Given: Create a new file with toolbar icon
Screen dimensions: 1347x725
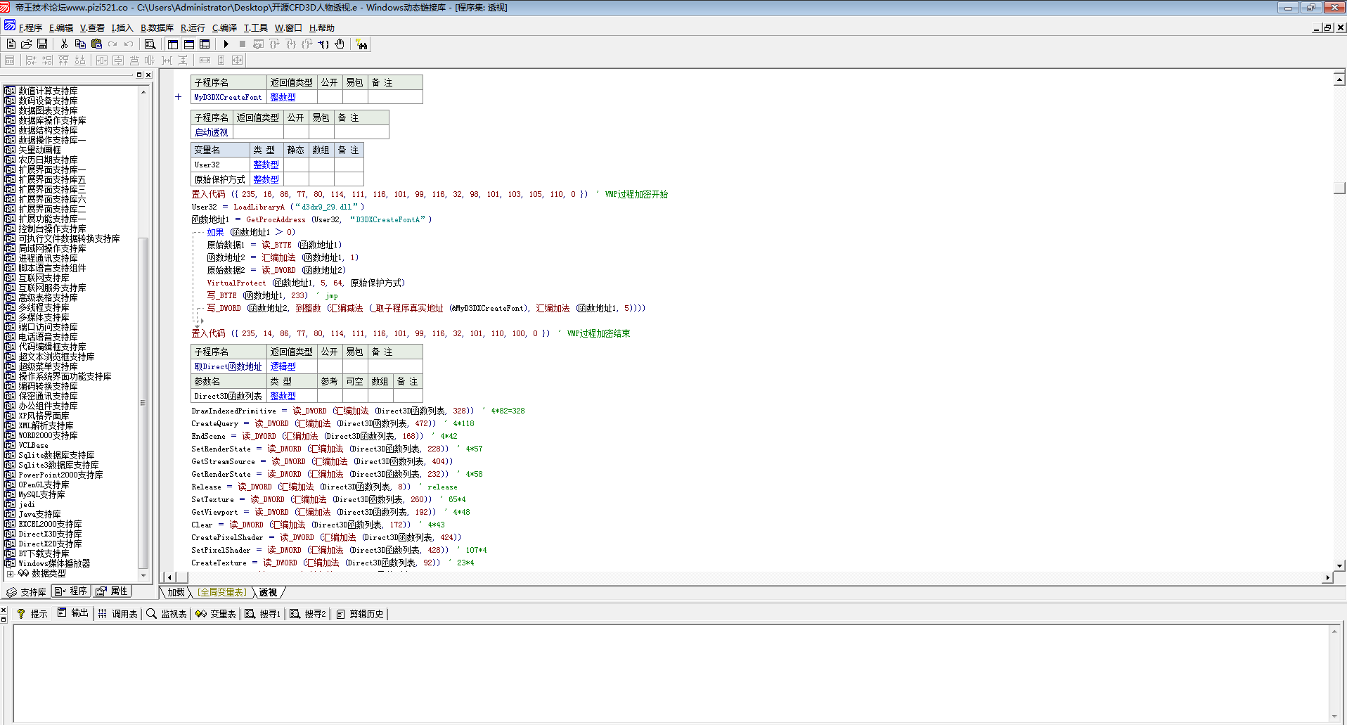Looking at the screenshot, I should click(11, 44).
